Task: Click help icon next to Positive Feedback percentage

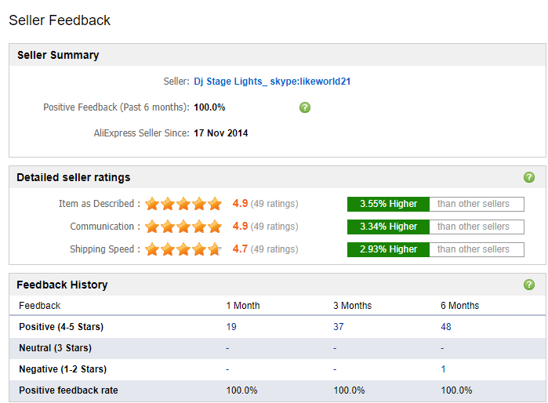Action: [x=305, y=107]
